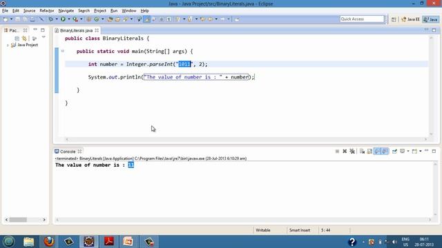Open Package Explorer View Menu triangle
The height and width of the screenshot is (248, 442).
(x=44, y=37)
